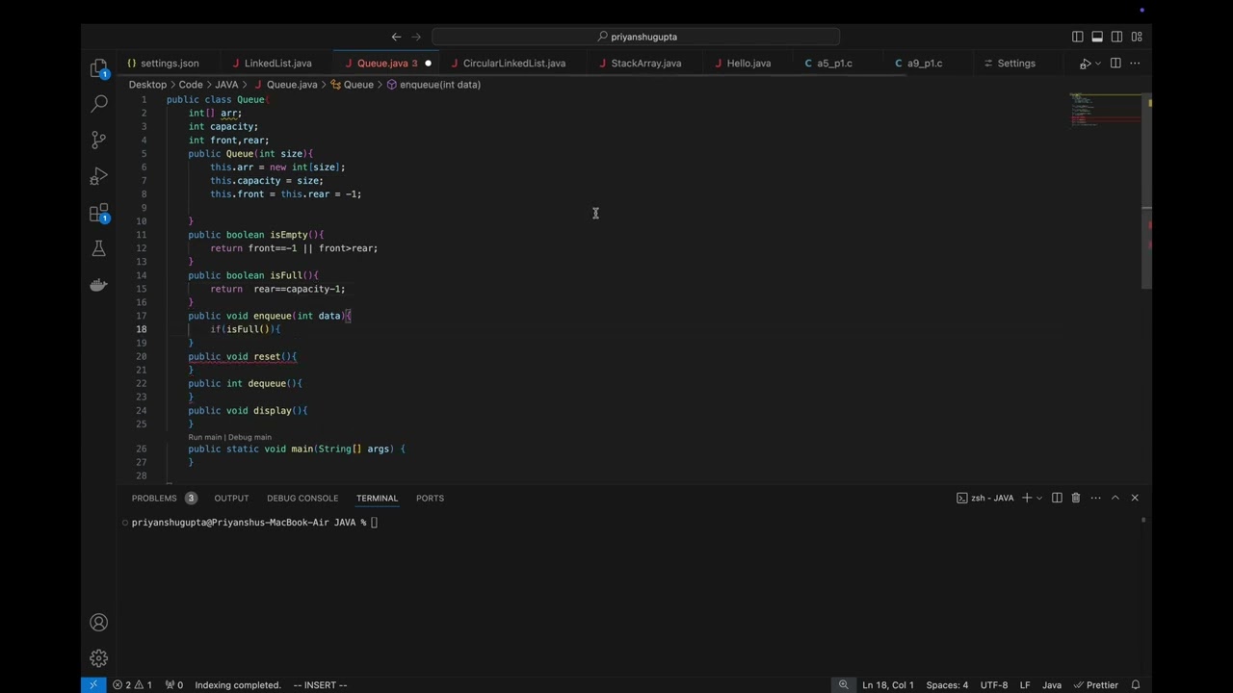Open the run button dropdown arrow
Viewport: 1233px width, 693px height.
point(1098,64)
